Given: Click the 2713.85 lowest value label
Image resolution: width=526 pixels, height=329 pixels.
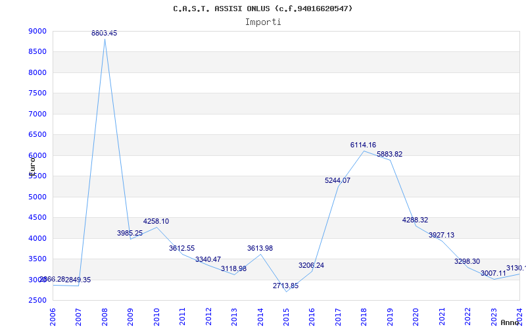Looking at the screenshot, I should (285, 286).
